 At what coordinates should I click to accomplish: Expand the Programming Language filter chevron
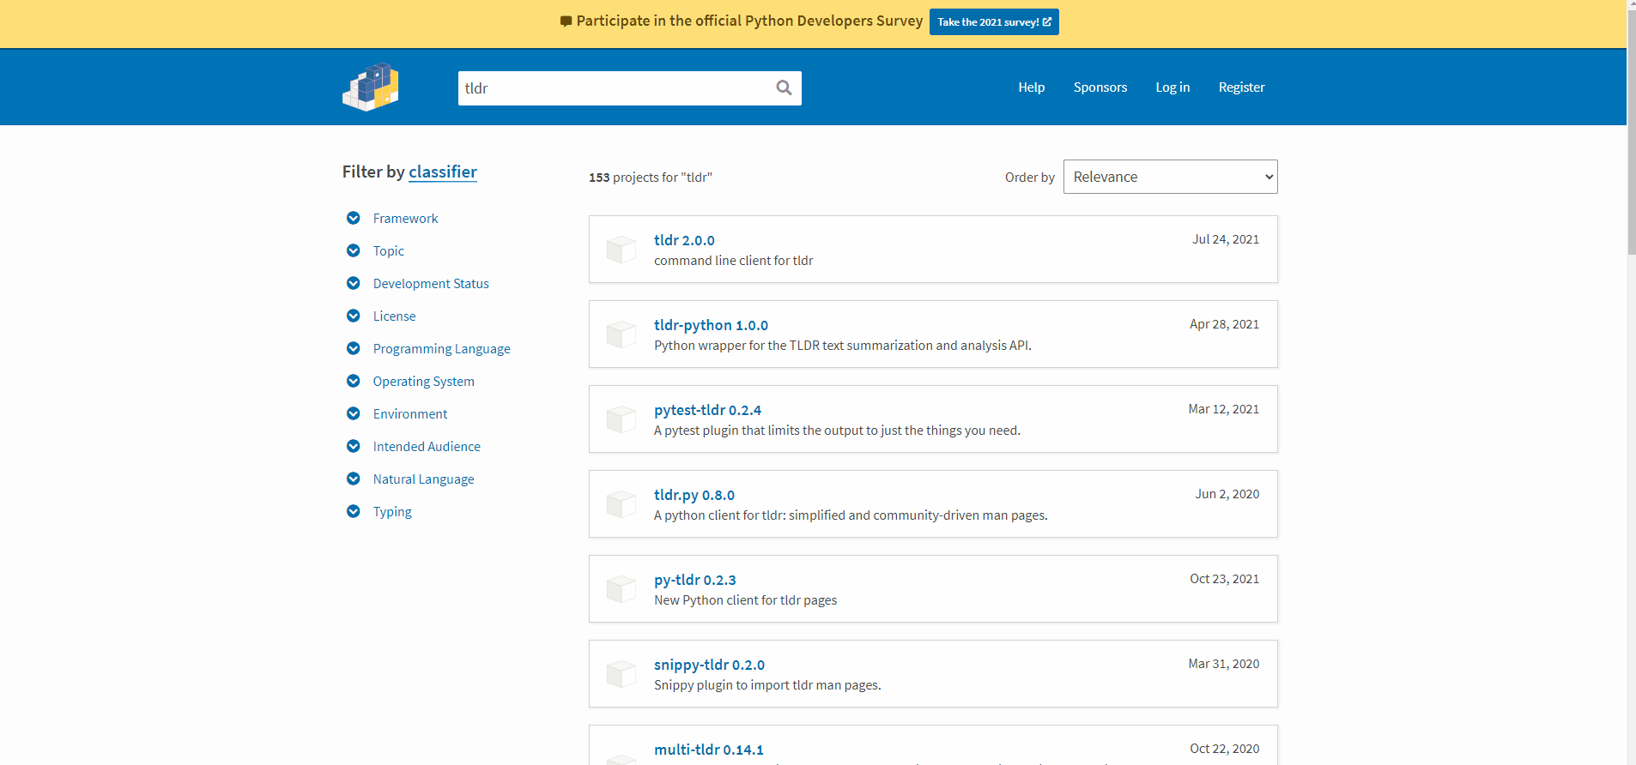(x=353, y=348)
